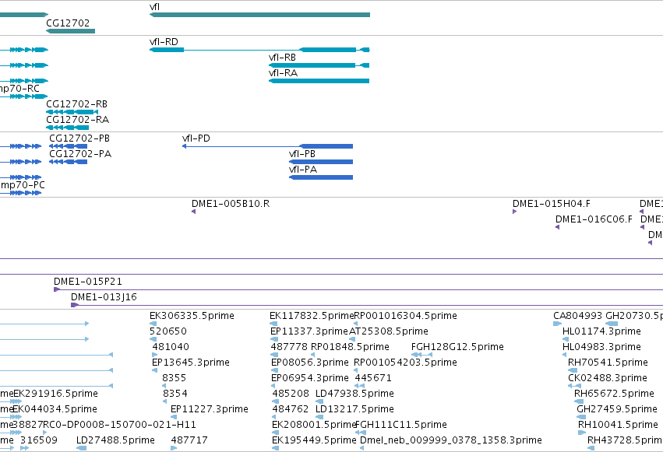Select the FGH128G12.5prime EST

(422, 355)
